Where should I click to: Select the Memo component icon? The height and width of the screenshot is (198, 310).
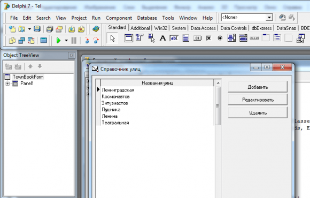186,38
